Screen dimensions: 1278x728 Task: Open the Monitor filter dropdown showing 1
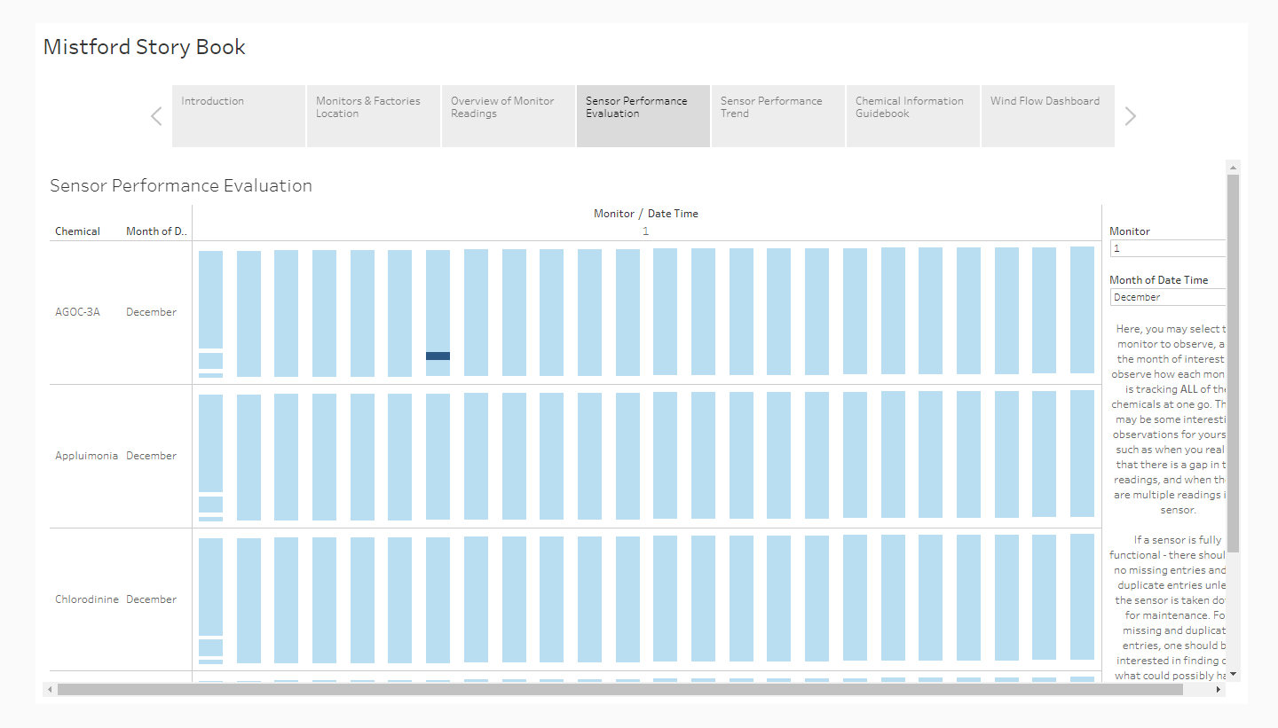tap(1167, 249)
